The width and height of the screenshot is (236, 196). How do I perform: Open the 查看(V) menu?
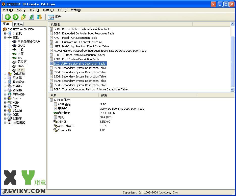[x=21, y=10]
